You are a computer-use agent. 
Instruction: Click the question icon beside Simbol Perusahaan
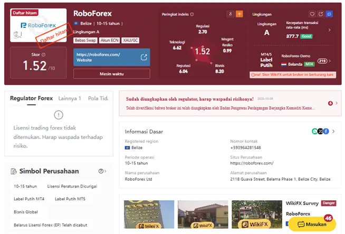click(101, 171)
